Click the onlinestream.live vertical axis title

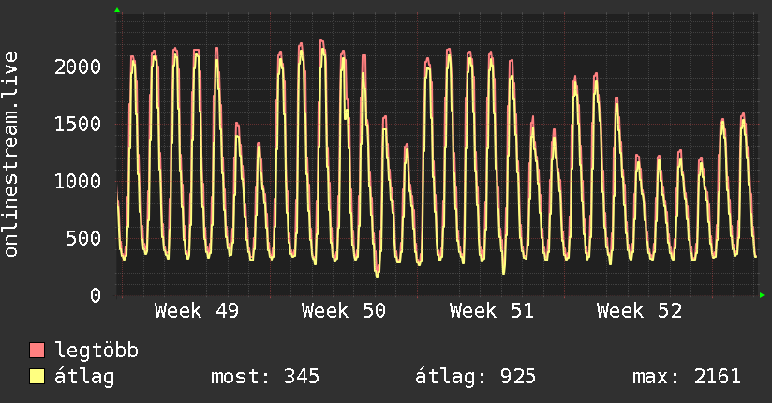(12, 156)
